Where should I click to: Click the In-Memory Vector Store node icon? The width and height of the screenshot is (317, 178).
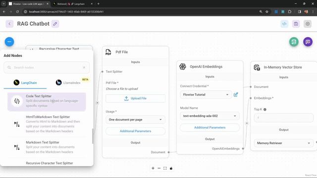pos(257,67)
